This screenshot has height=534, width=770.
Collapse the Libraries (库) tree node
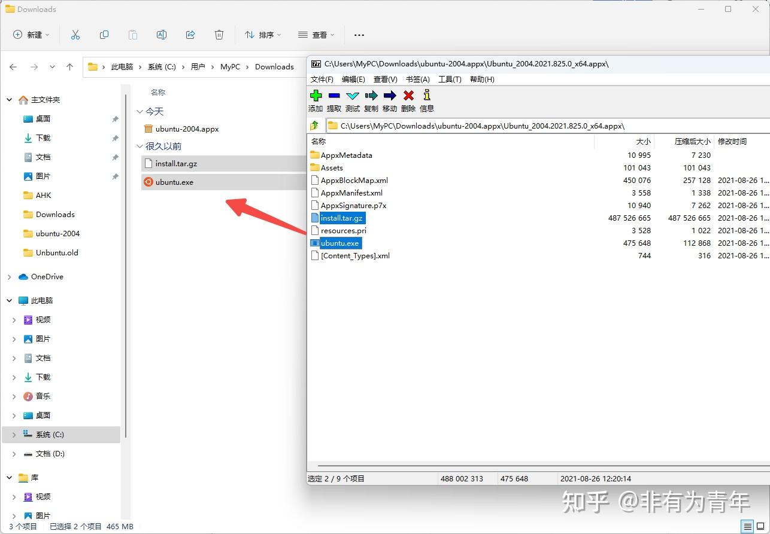[9, 478]
